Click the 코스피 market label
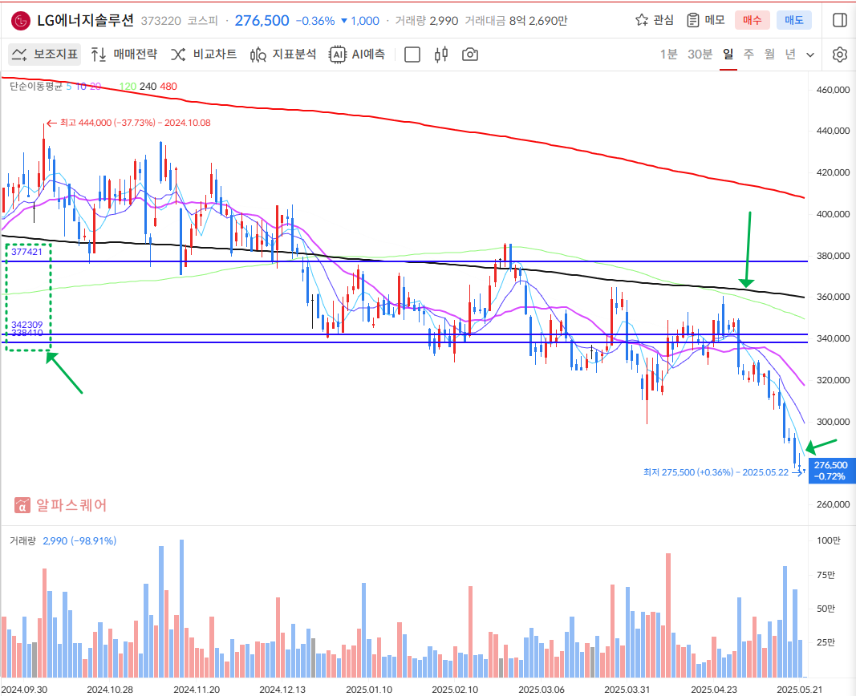The height and width of the screenshot is (696, 856). point(202,21)
